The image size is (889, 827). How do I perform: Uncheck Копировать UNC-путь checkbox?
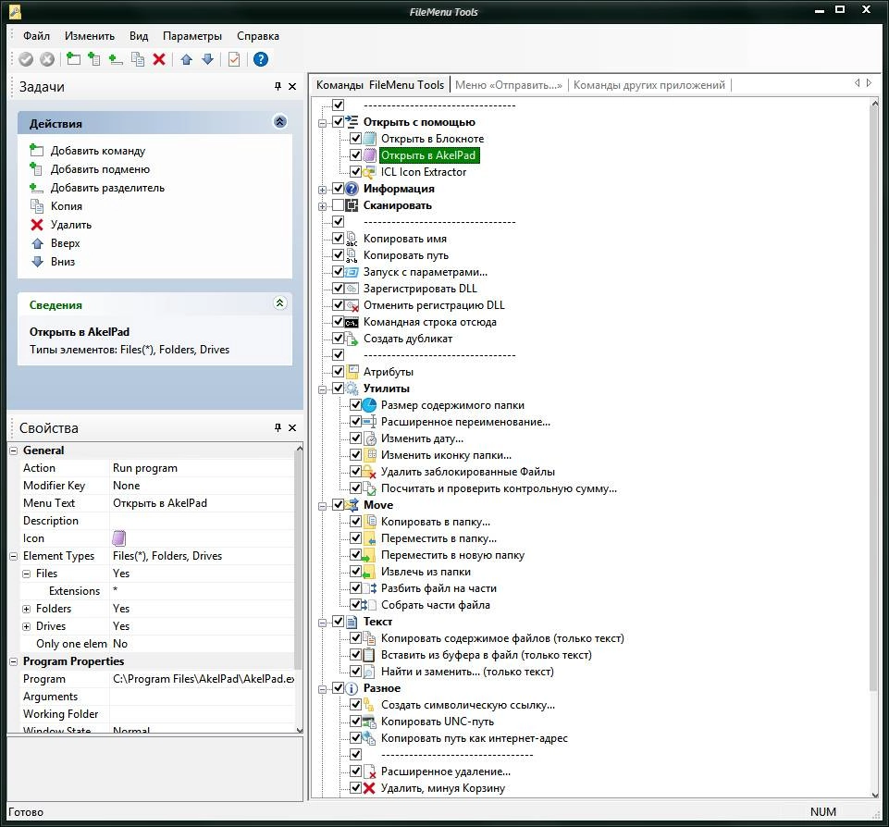(355, 722)
